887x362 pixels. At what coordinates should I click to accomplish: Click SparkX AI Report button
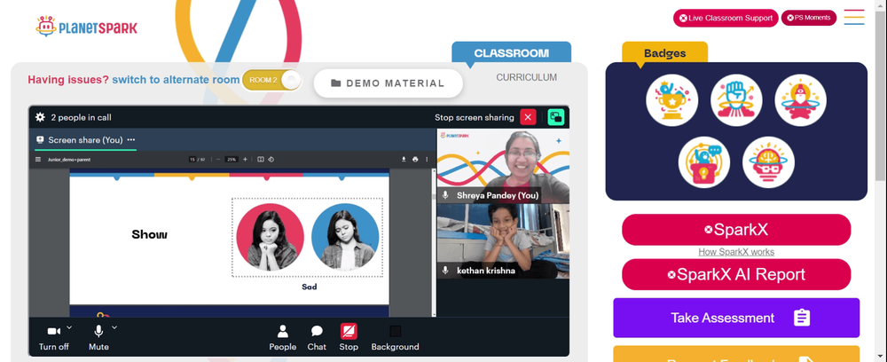coord(736,274)
